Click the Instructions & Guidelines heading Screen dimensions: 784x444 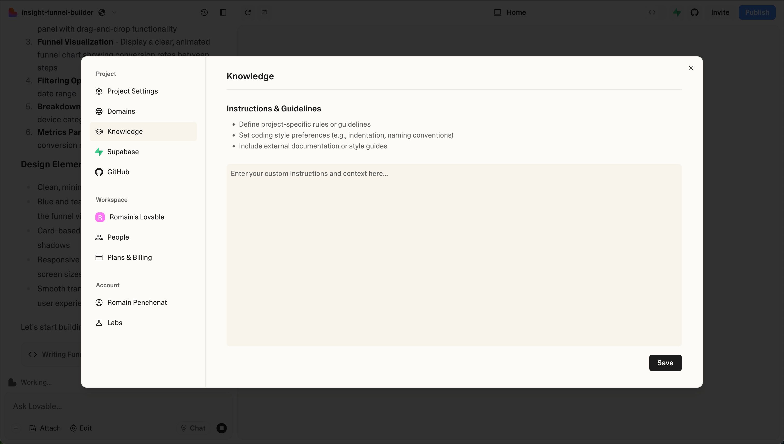point(274,109)
